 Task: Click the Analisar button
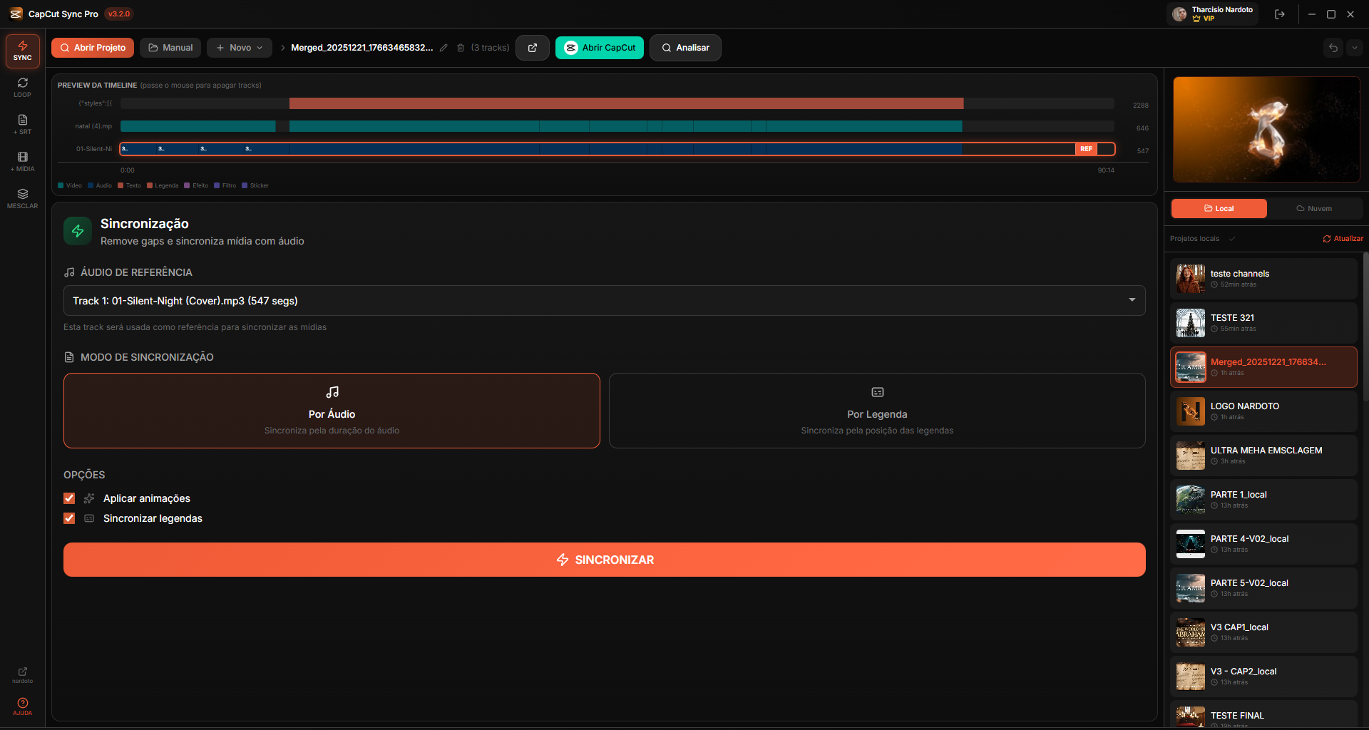coord(684,48)
